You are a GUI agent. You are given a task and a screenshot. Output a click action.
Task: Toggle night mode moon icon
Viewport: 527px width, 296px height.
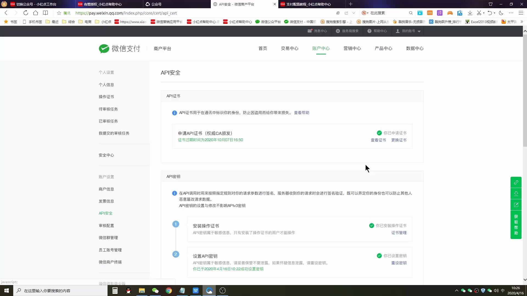(x=501, y=13)
